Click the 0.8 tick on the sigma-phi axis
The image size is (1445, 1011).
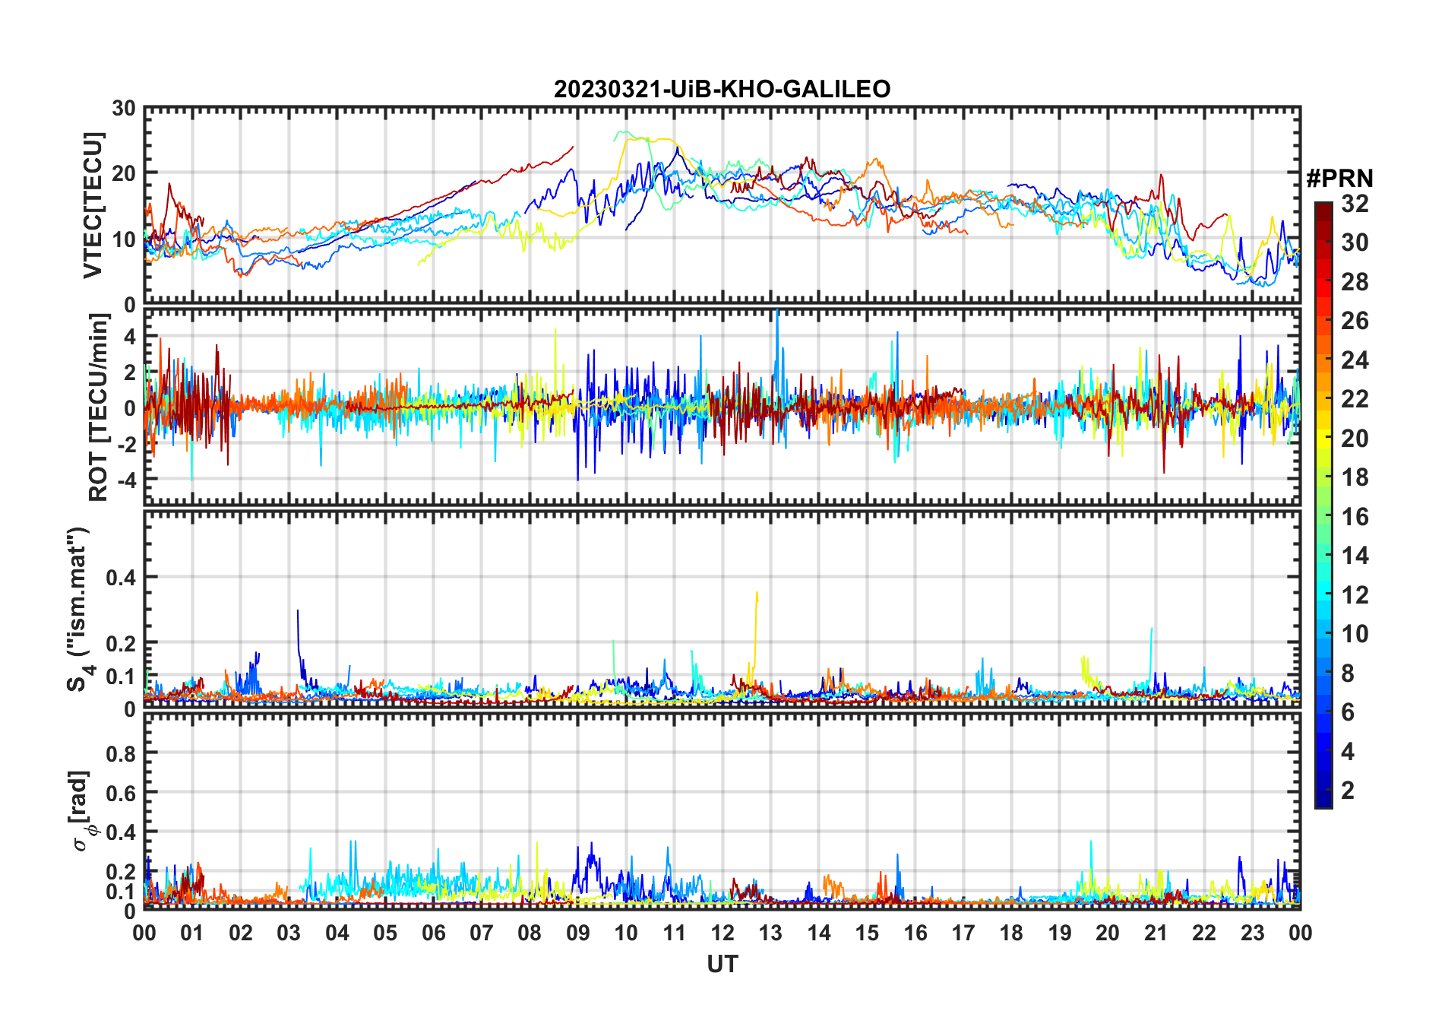(122, 753)
